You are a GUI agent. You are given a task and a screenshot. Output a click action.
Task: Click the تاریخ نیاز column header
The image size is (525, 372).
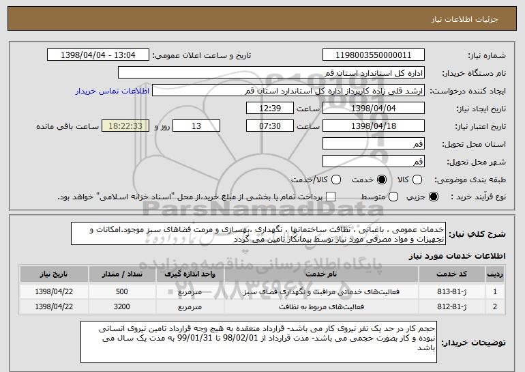point(54,274)
